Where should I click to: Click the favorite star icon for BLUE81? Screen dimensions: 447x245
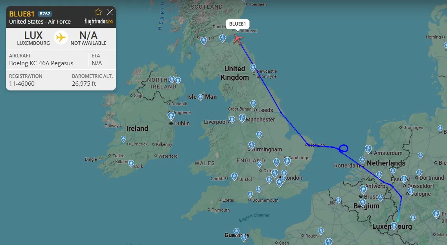tap(98, 12)
